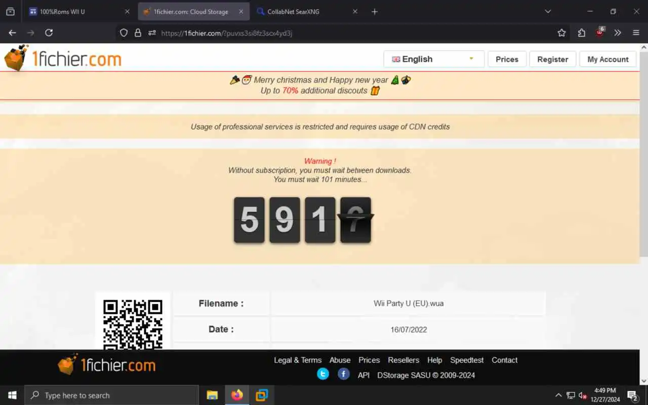Open the Contact footer link
648x405 pixels.
[504, 360]
